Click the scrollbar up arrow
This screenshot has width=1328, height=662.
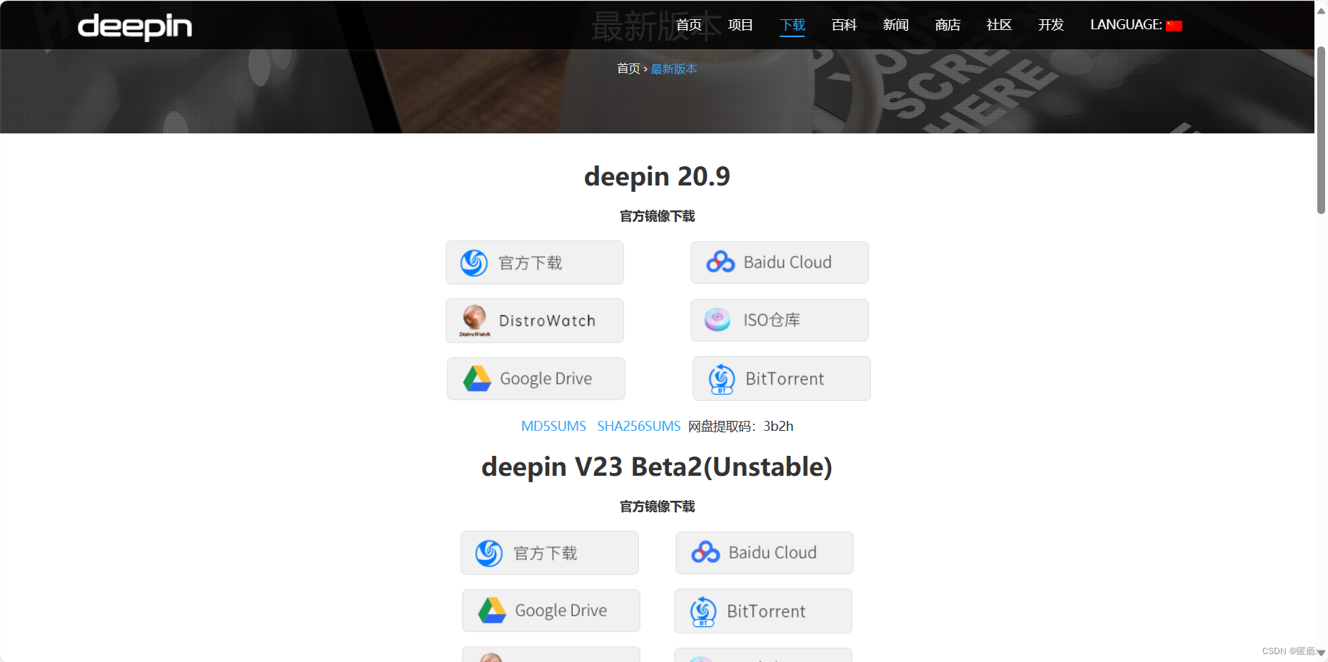(x=1321, y=11)
